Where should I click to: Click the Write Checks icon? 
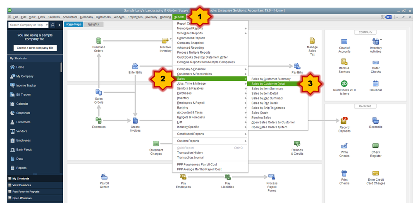pos(344,146)
